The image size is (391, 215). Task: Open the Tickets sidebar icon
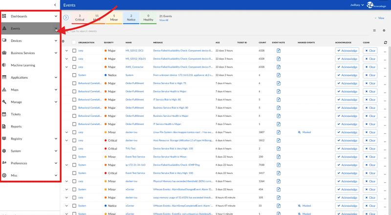[x=4, y=114]
